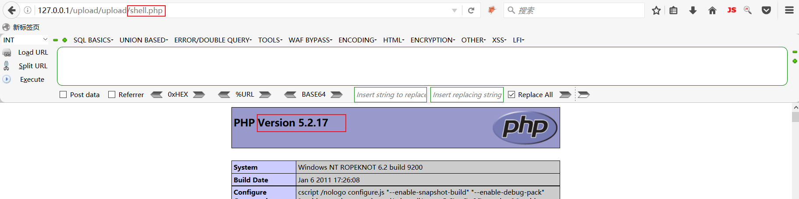Click the Split URL scissors icon
Image resolution: width=799 pixels, height=199 pixels.
(6, 66)
